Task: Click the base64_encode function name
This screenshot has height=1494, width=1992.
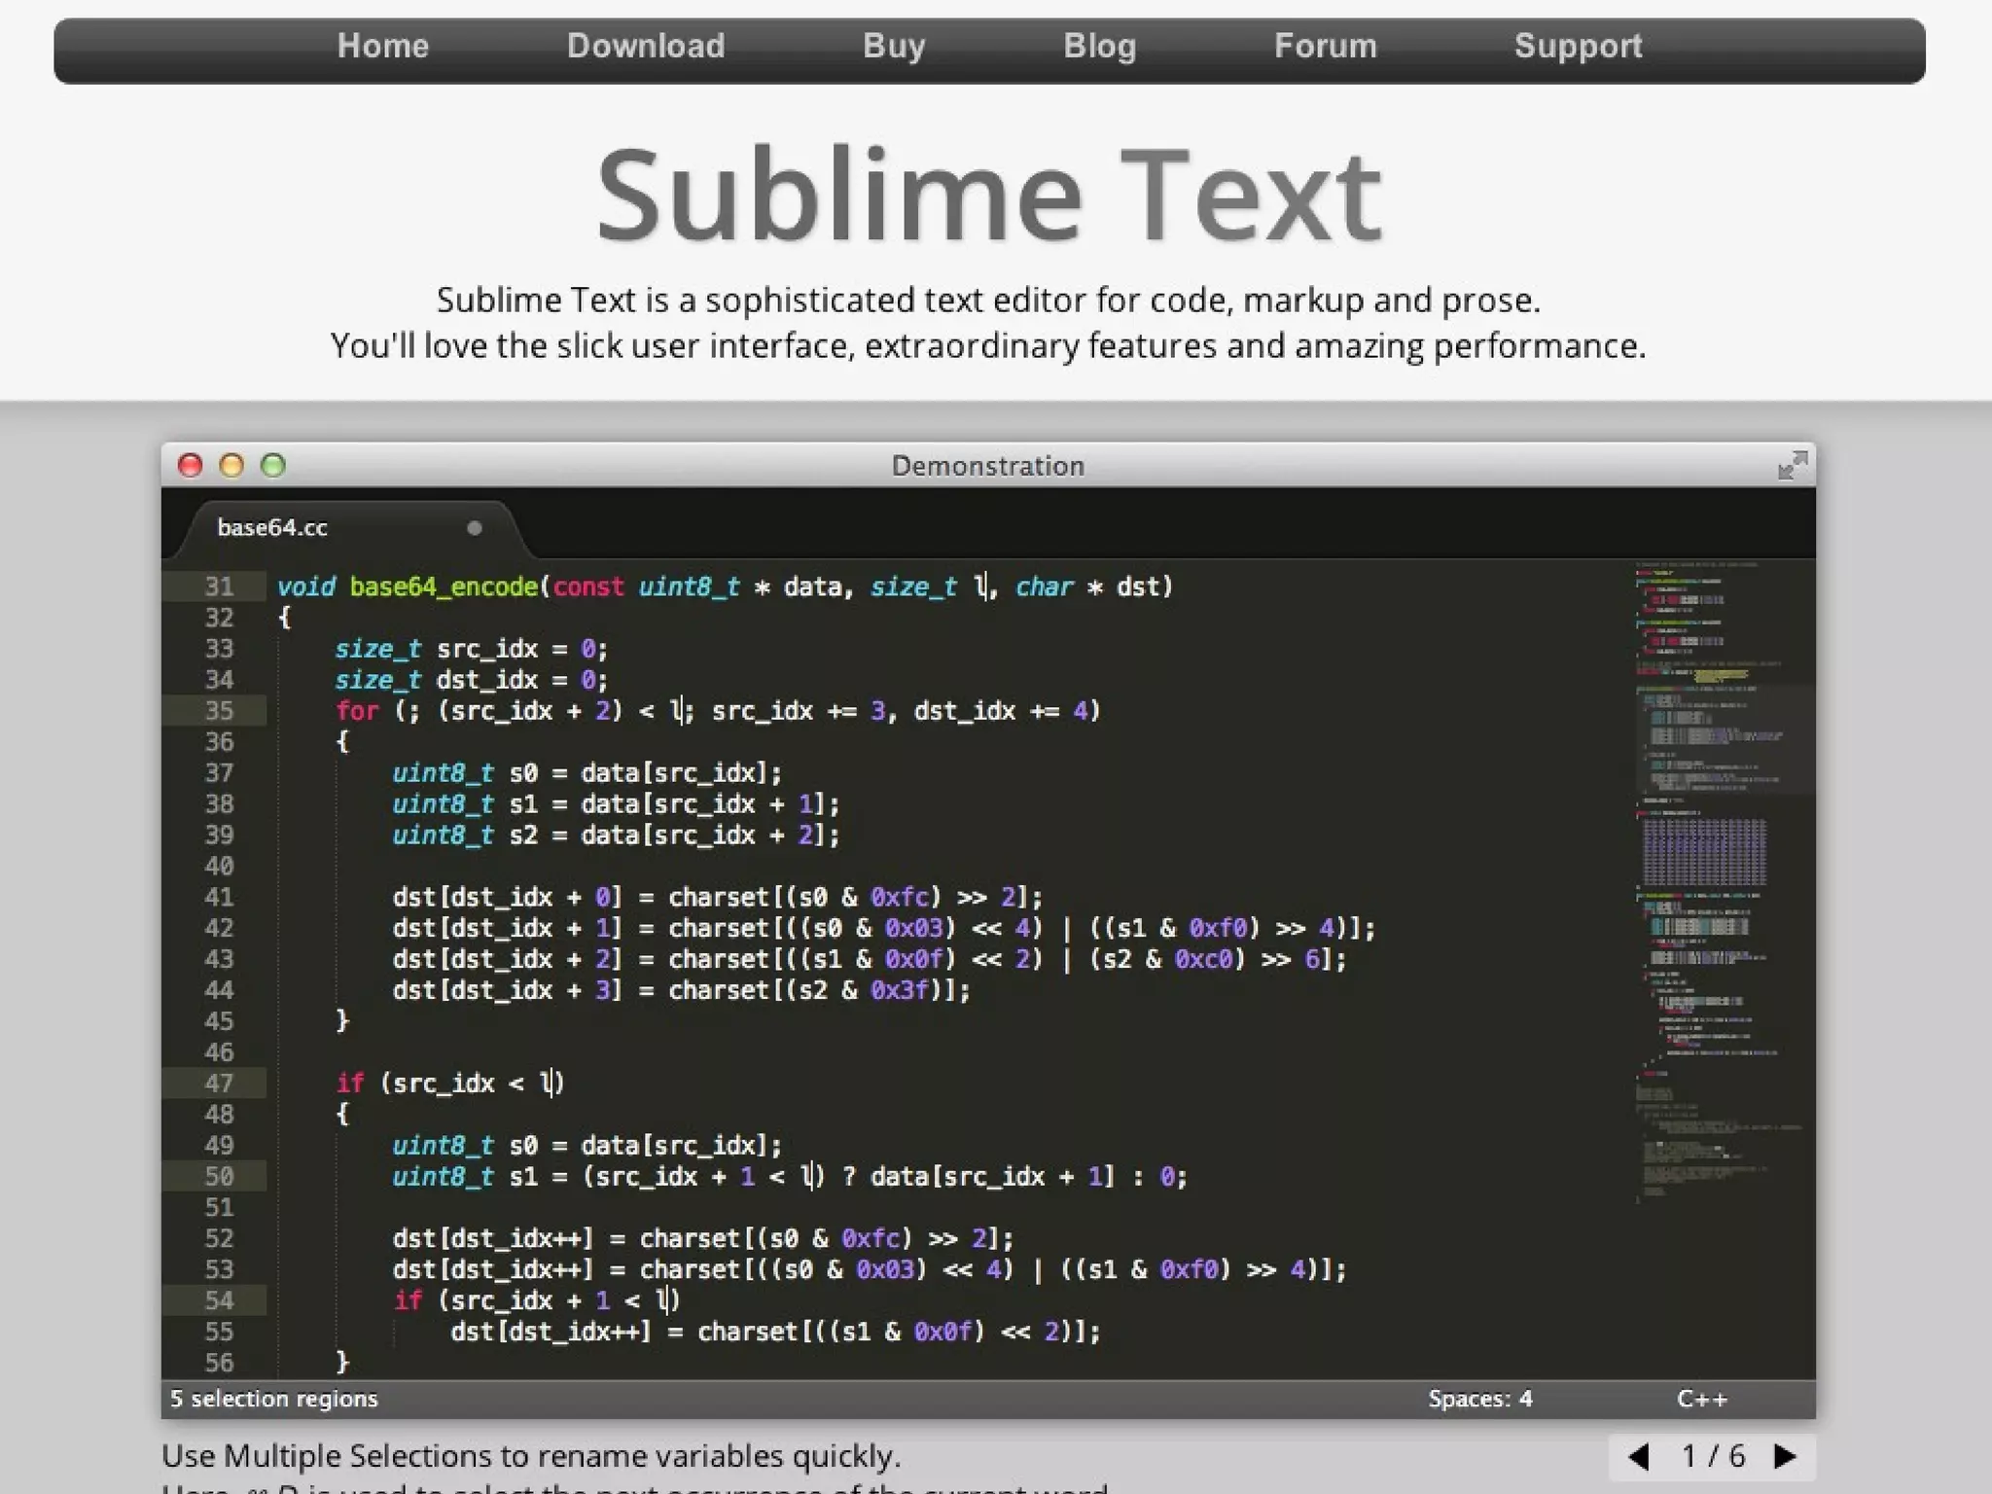Action: [444, 587]
